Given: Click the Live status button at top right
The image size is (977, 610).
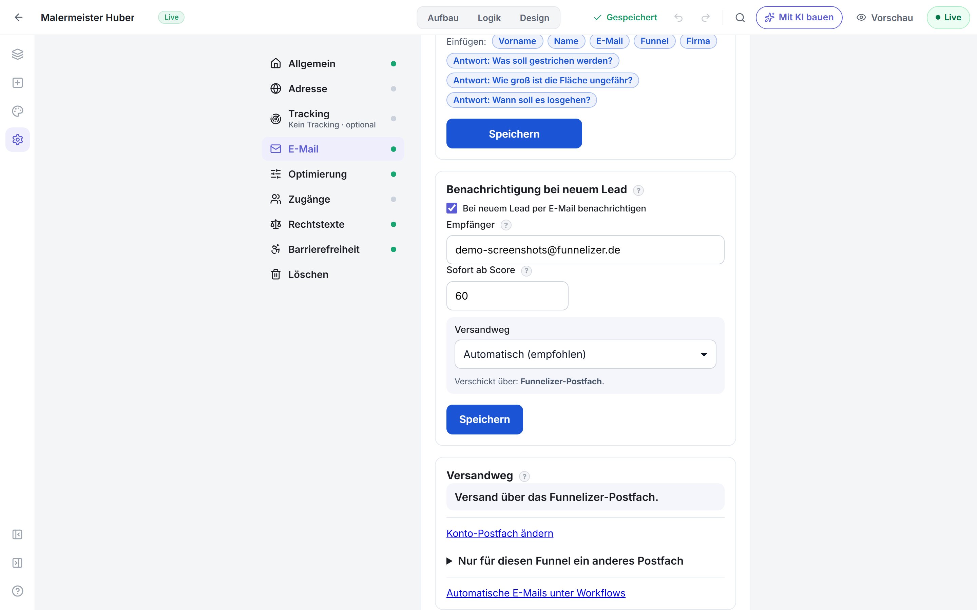Looking at the screenshot, I should coord(948,17).
